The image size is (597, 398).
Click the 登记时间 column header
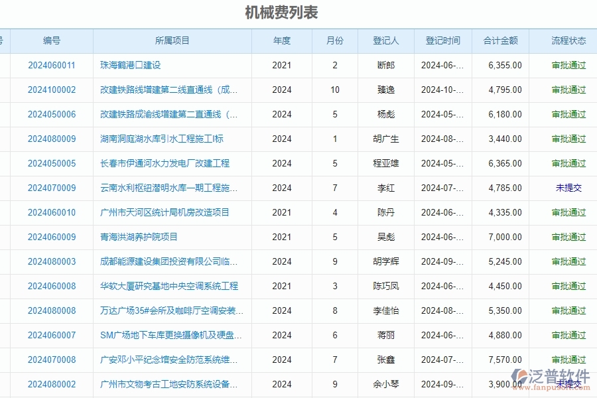tap(442, 40)
